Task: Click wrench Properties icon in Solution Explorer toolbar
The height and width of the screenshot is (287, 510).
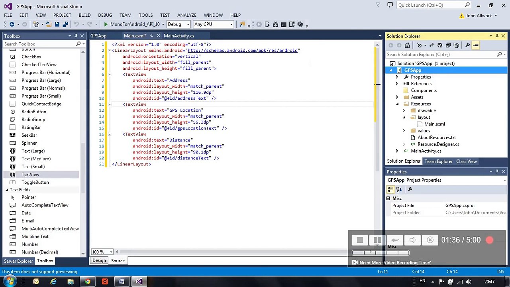Action: point(467,45)
